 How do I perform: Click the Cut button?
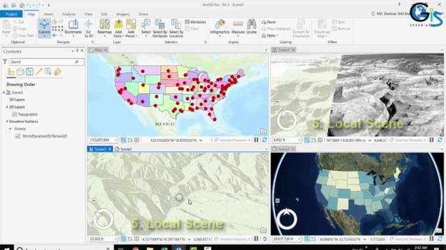pyautogui.click(x=19, y=22)
